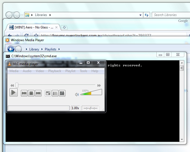Expand arrow after Playlists breadcrumb
The image size is (190, 152).
59,49
